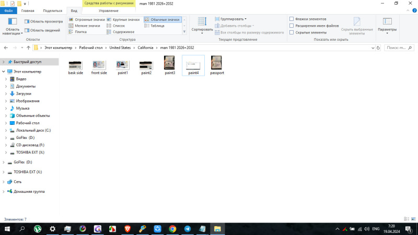Enable the Флажки элементов checkbox
418x235 pixels.
pyautogui.click(x=292, y=19)
